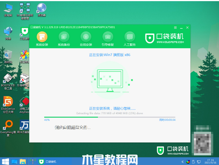The image size is (219, 165).
Task: Select the 系统安装 icon in toolbar
Action: [42, 39]
